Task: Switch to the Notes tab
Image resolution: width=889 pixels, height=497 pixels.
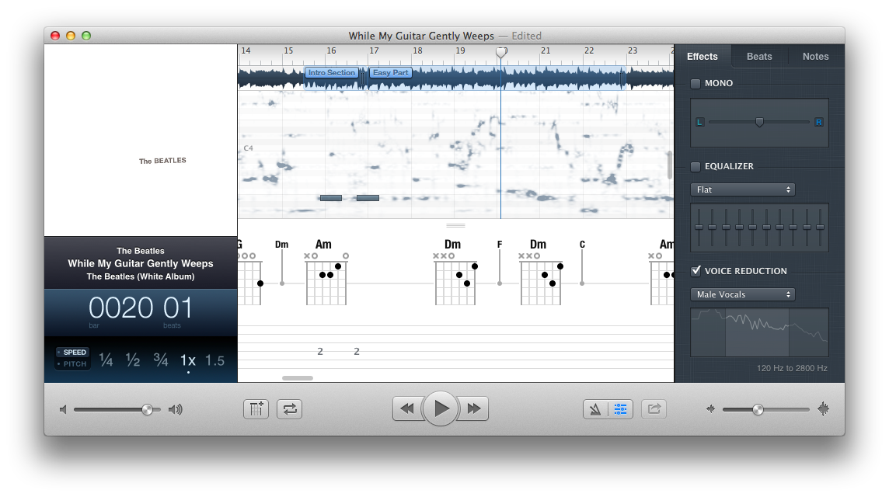Action: 815,57
